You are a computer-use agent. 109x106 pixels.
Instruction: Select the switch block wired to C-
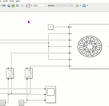tap(29, 73)
